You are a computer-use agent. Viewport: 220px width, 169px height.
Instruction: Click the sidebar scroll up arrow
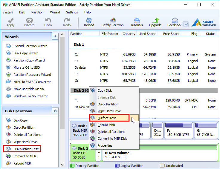pos(62,34)
